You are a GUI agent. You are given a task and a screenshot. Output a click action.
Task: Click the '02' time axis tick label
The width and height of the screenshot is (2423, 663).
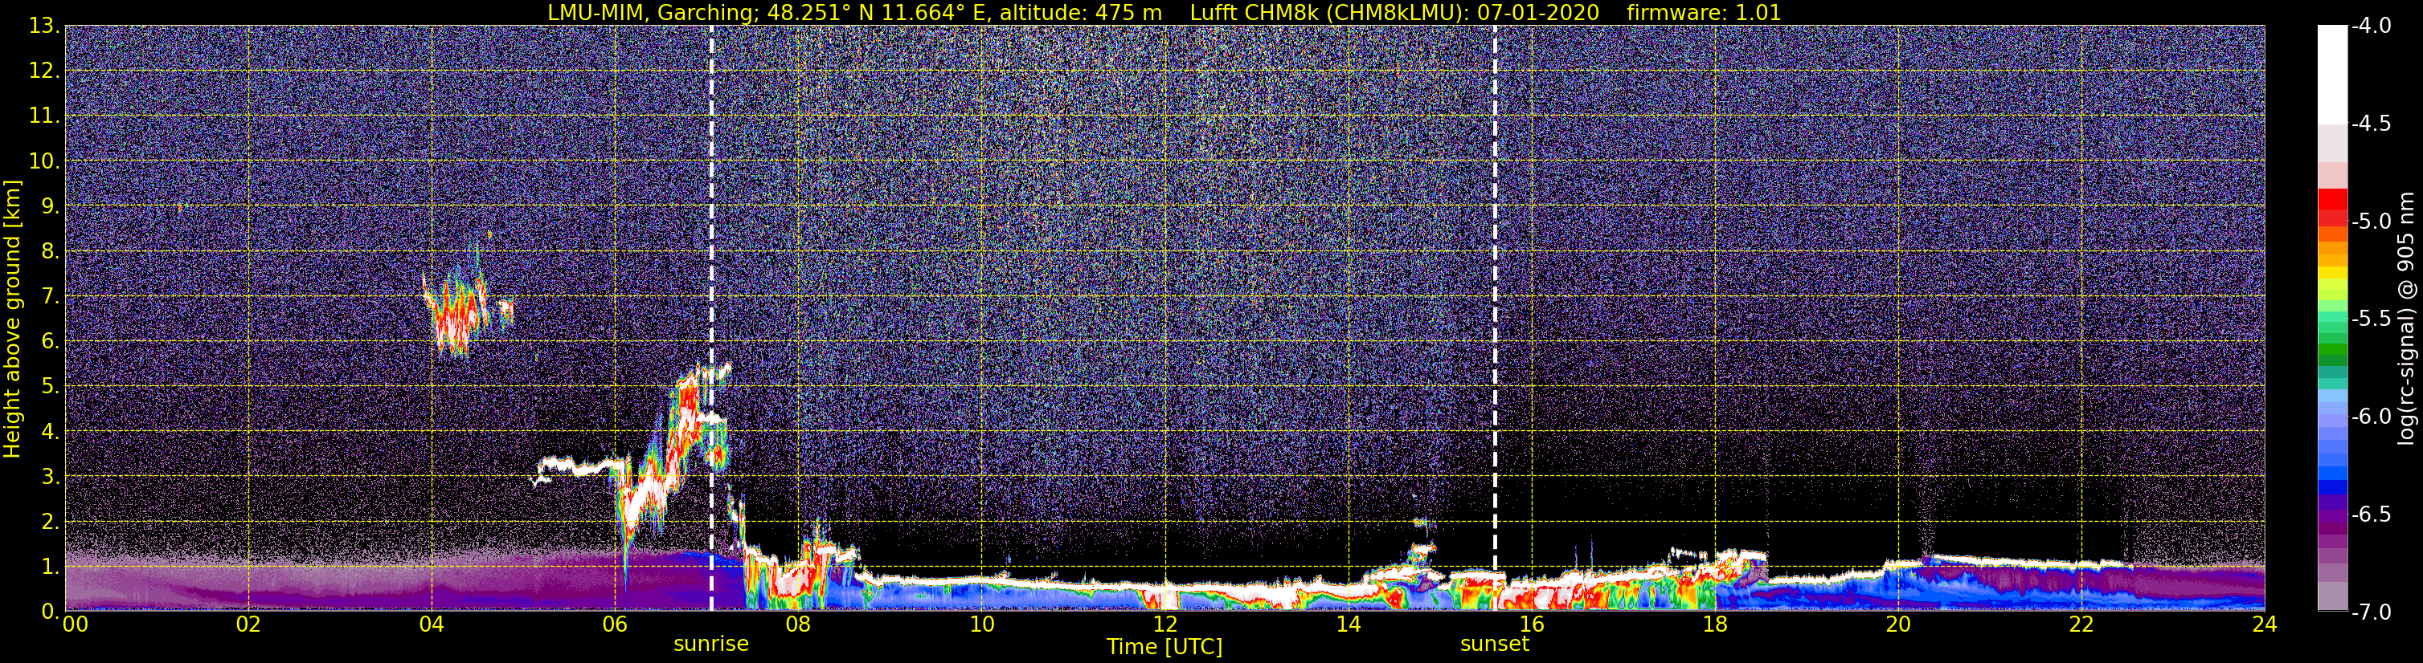point(248,625)
